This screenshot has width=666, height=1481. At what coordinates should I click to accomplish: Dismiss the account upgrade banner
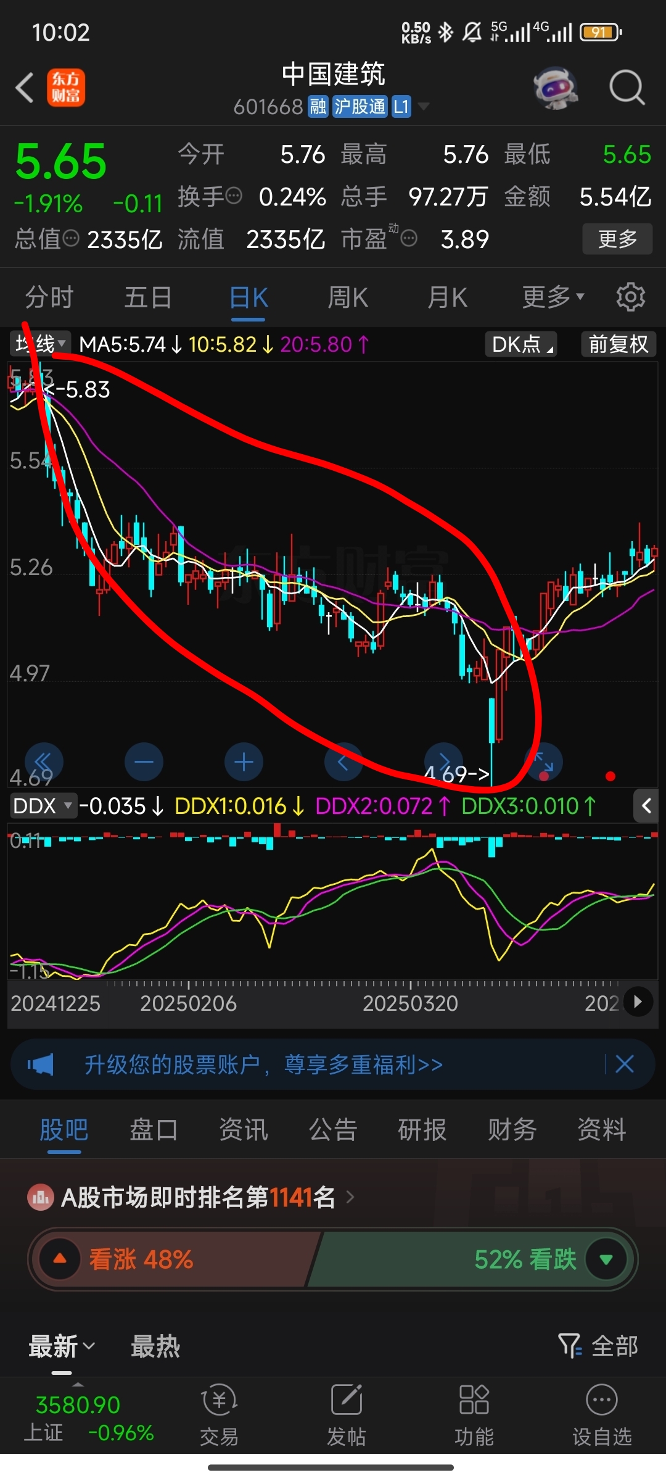pos(625,1064)
